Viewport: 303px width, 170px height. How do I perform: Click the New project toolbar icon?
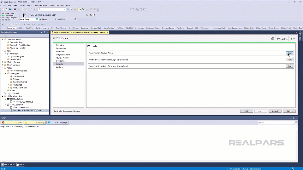tap(3, 9)
